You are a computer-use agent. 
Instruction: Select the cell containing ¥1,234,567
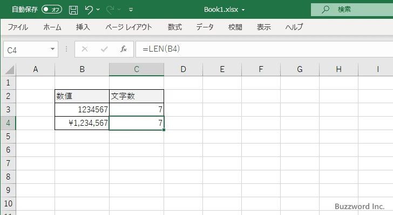coord(82,123)
